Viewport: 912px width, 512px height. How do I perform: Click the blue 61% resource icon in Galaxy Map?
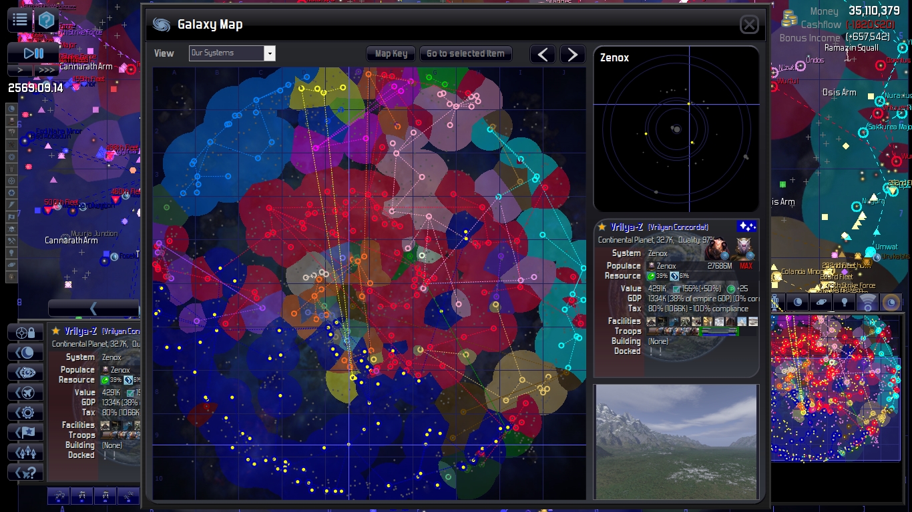click(x=674, y=276)
